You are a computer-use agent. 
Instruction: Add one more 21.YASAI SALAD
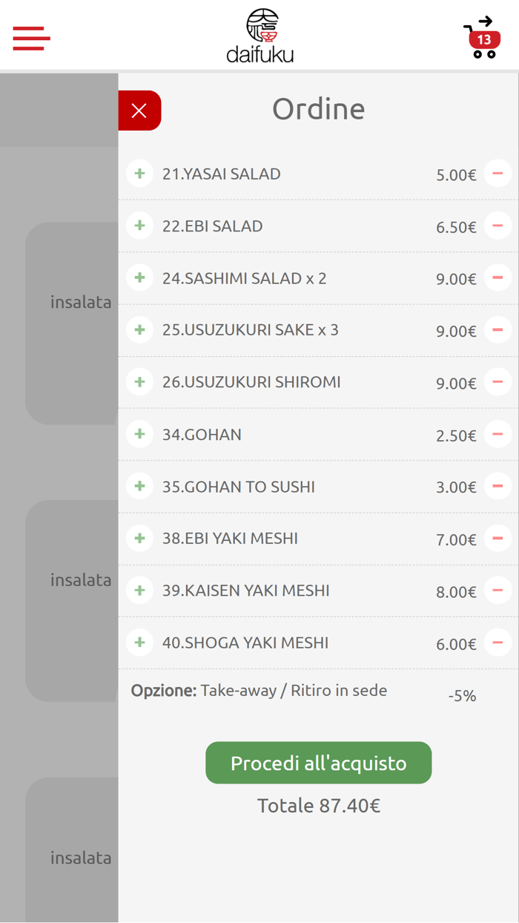coord(139,174)
